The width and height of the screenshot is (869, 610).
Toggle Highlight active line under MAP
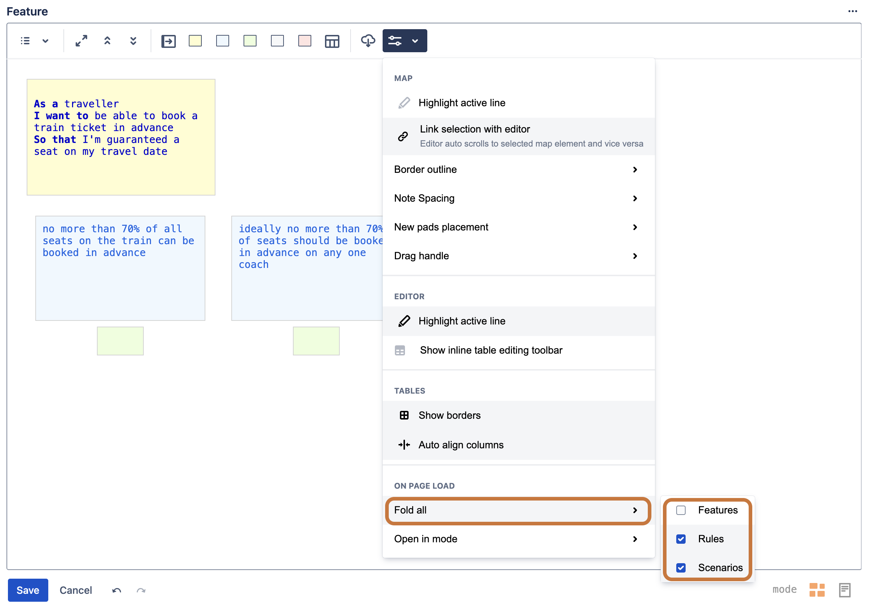[518, 103]
